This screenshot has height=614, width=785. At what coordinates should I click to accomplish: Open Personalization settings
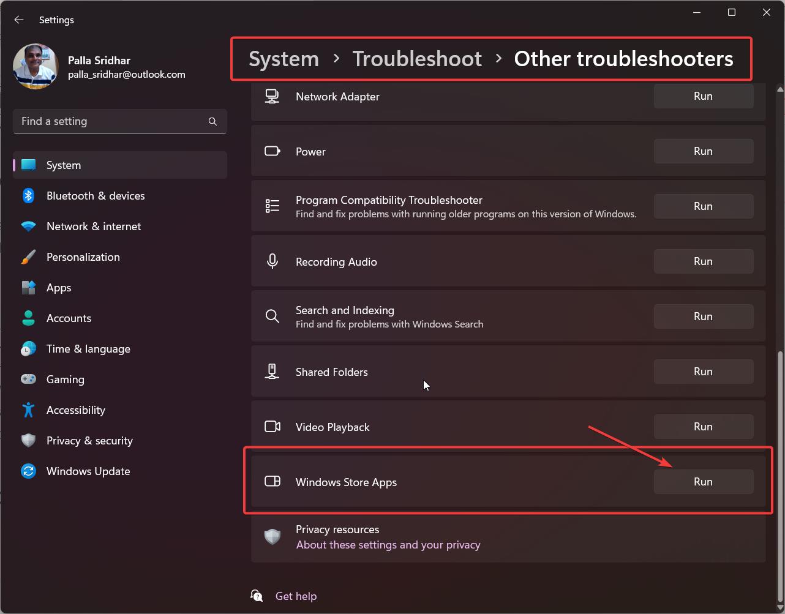[x=120, y=256]
